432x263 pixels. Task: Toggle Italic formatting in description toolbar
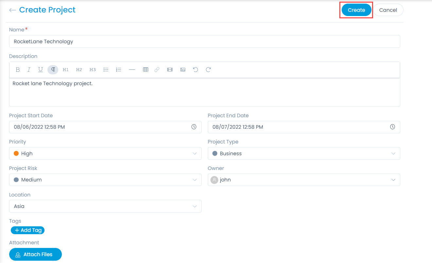(29, 69)
